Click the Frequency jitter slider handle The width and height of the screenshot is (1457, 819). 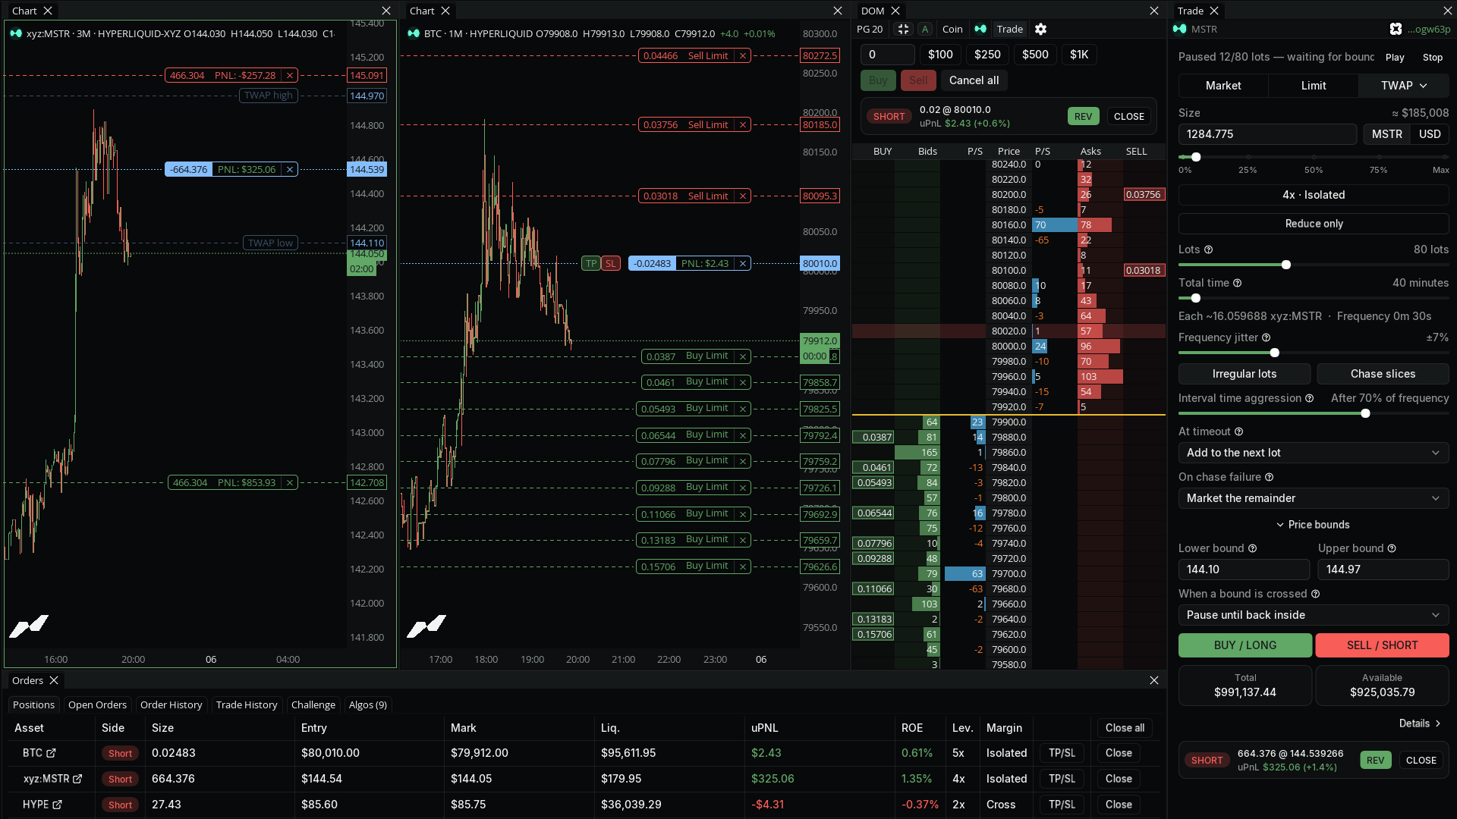[x=1275, y=353]
